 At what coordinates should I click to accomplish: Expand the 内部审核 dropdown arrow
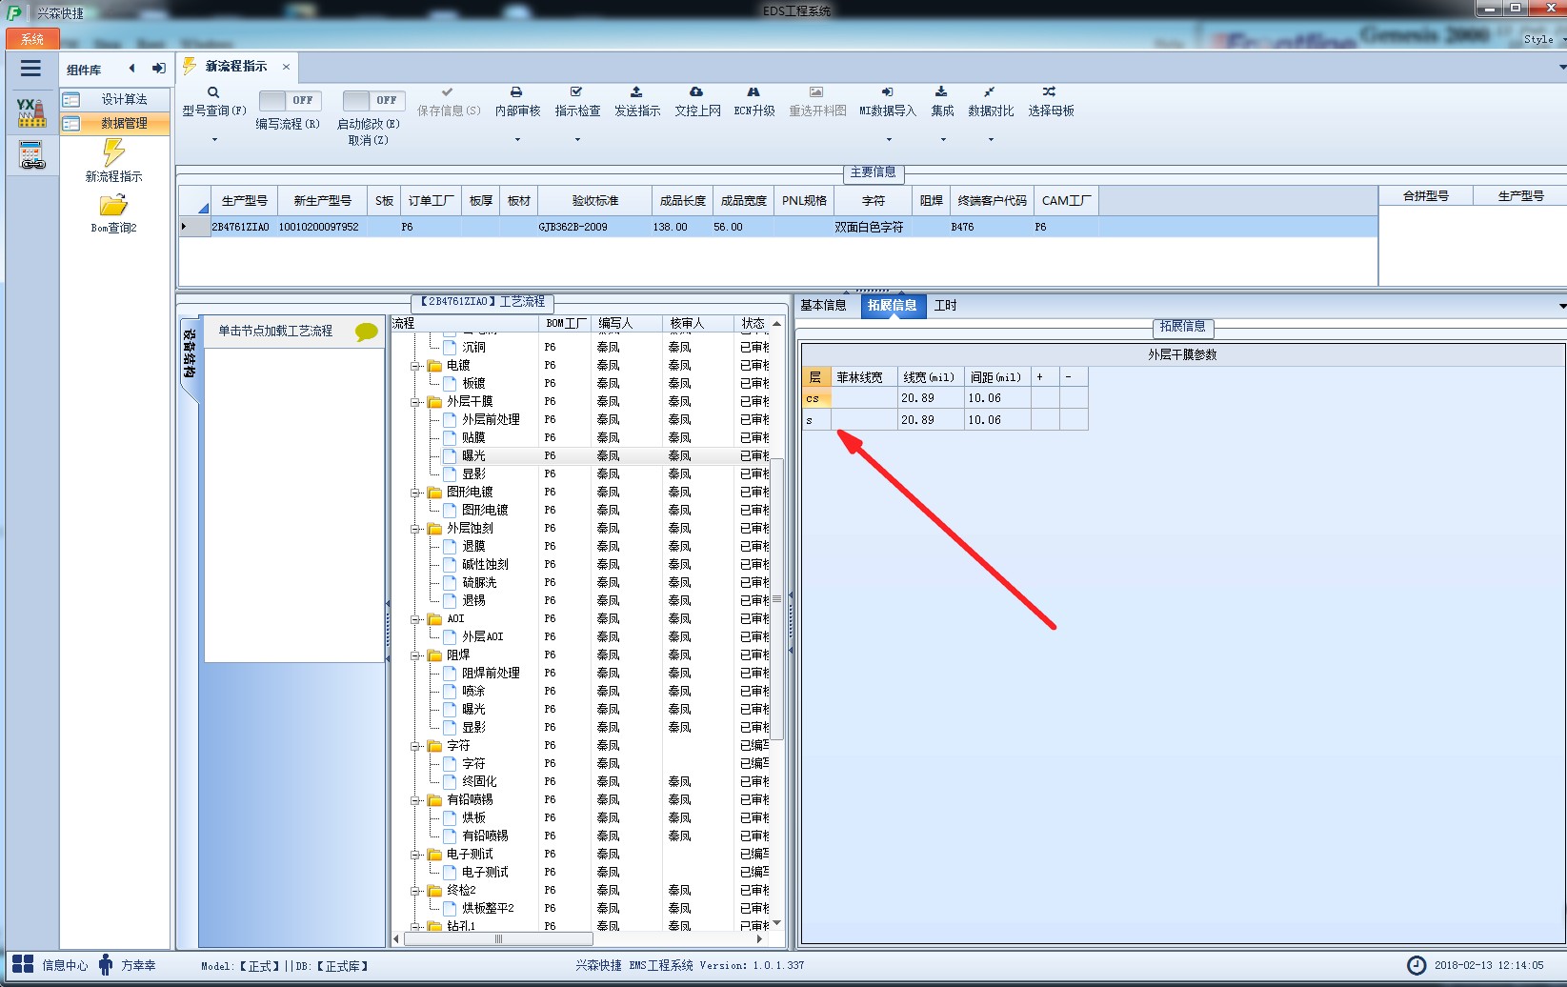coord(517,140)
